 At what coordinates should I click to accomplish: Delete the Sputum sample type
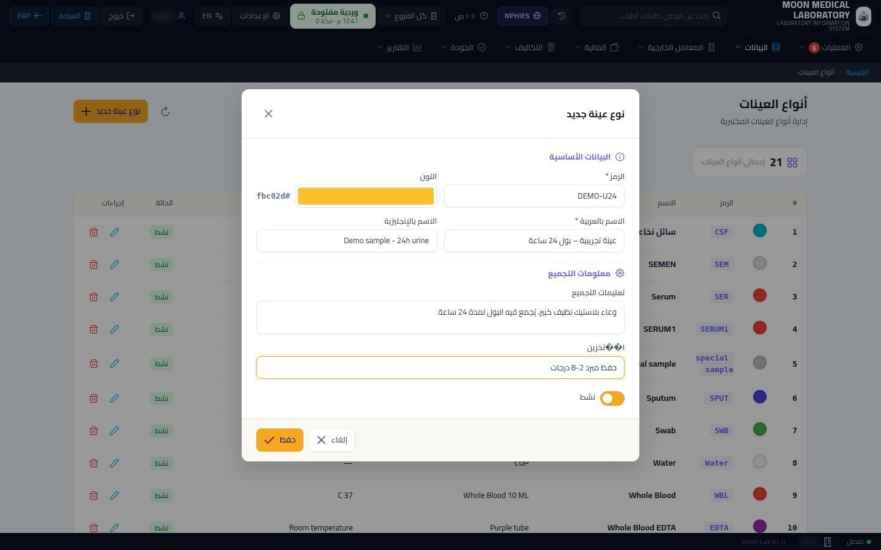(x=94, y=398)
